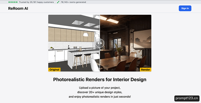
Task: Click the original kitchen sketch image
Action: pos(74,43)
